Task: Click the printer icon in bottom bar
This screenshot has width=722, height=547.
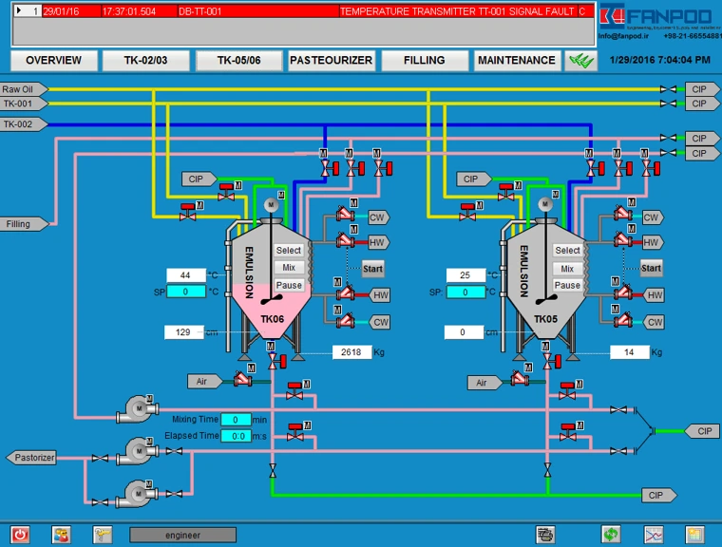Action: tap(545, 535)
